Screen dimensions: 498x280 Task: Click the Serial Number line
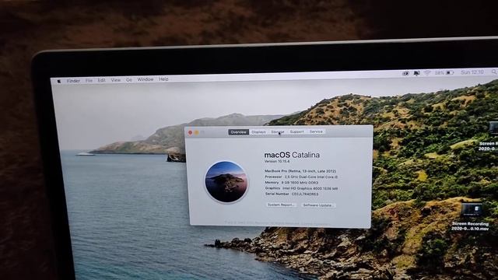pyautogui.click(x=292, y=194)
